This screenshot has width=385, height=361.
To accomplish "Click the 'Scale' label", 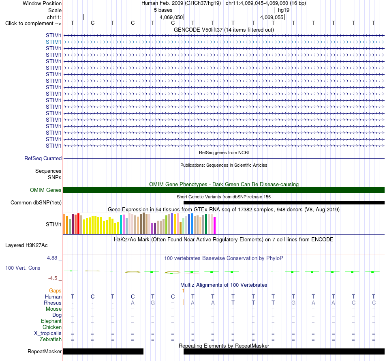I will (55, 10).
